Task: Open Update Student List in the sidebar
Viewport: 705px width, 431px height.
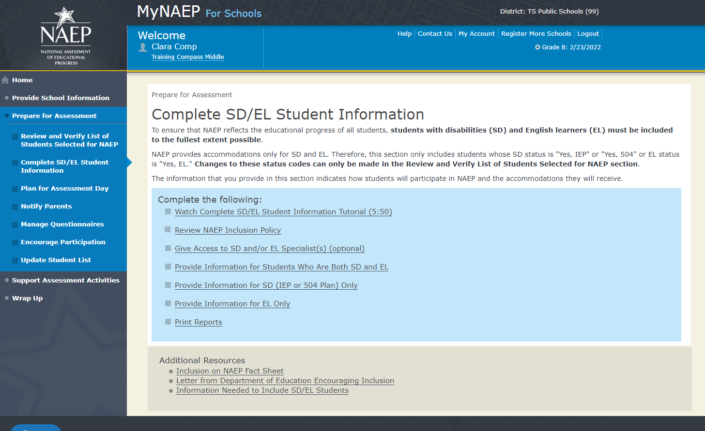Action: coord(56,260)
